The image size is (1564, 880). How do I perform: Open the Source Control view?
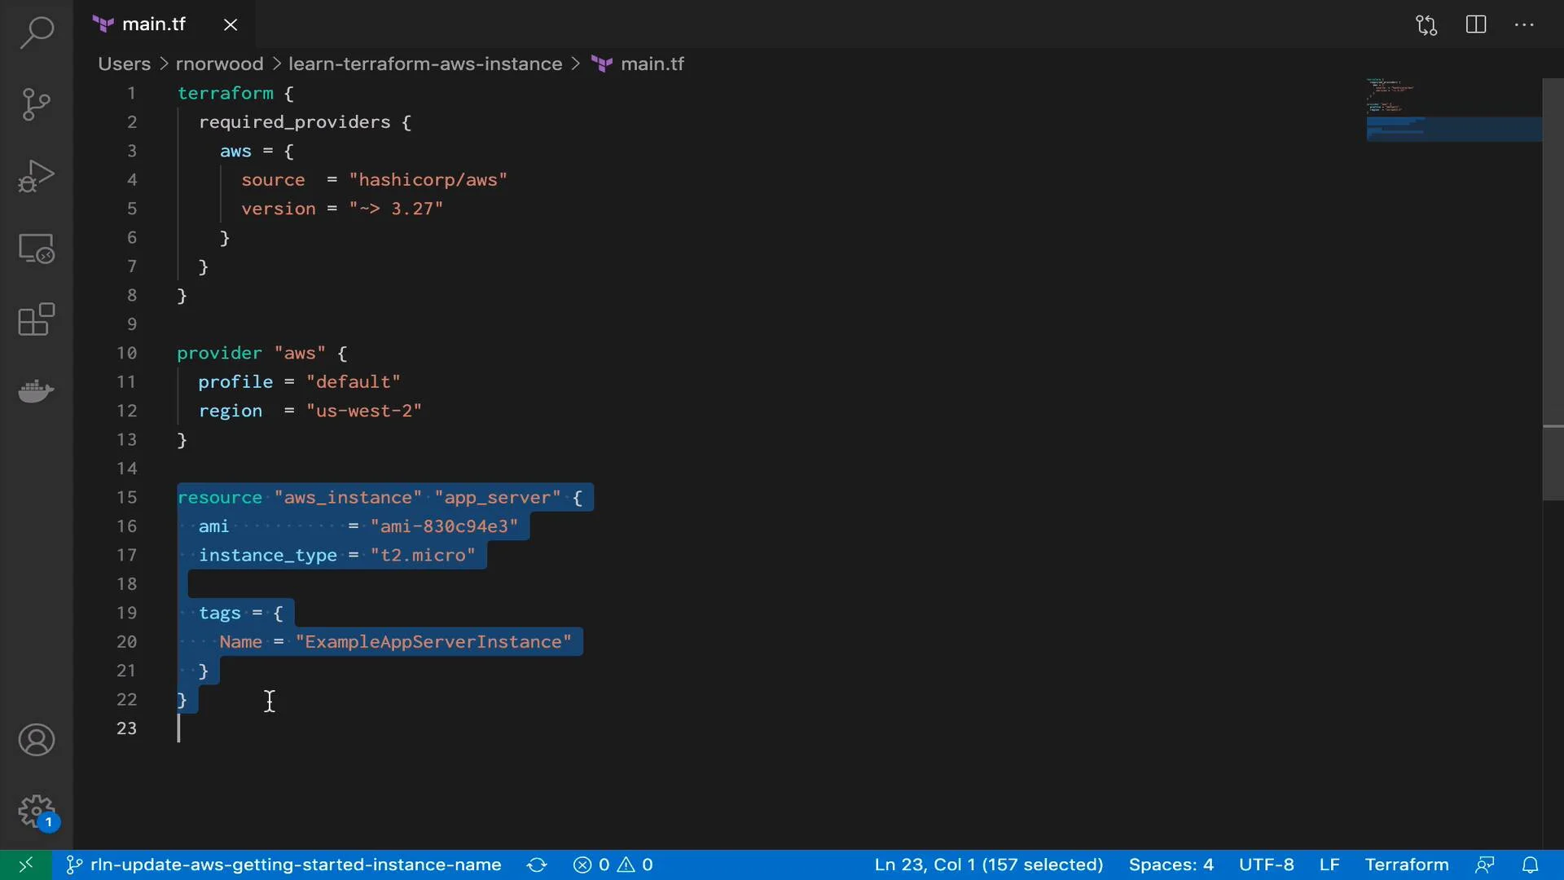(x=37, y=104)
